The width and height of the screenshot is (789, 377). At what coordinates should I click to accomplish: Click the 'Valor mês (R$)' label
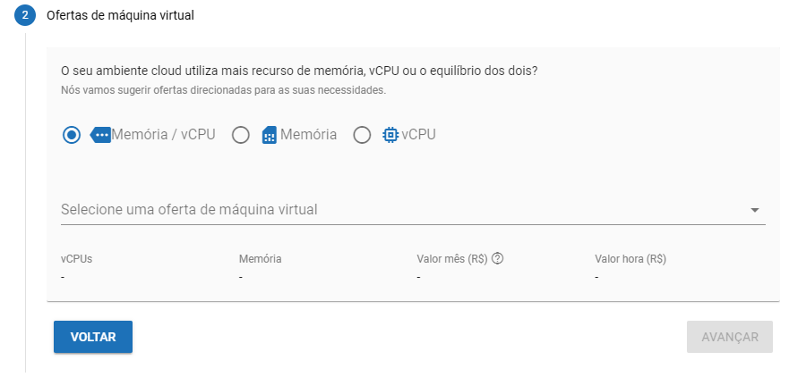coord(452,259)
